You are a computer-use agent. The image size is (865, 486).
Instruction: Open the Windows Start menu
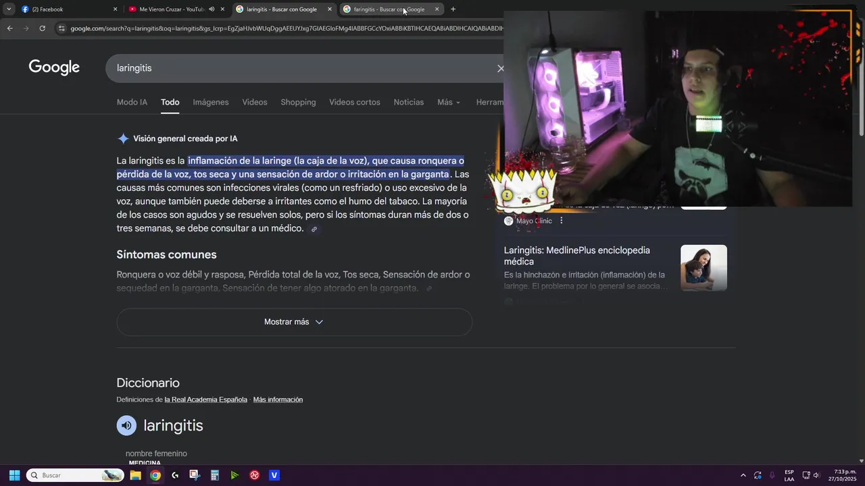point(14,475)
